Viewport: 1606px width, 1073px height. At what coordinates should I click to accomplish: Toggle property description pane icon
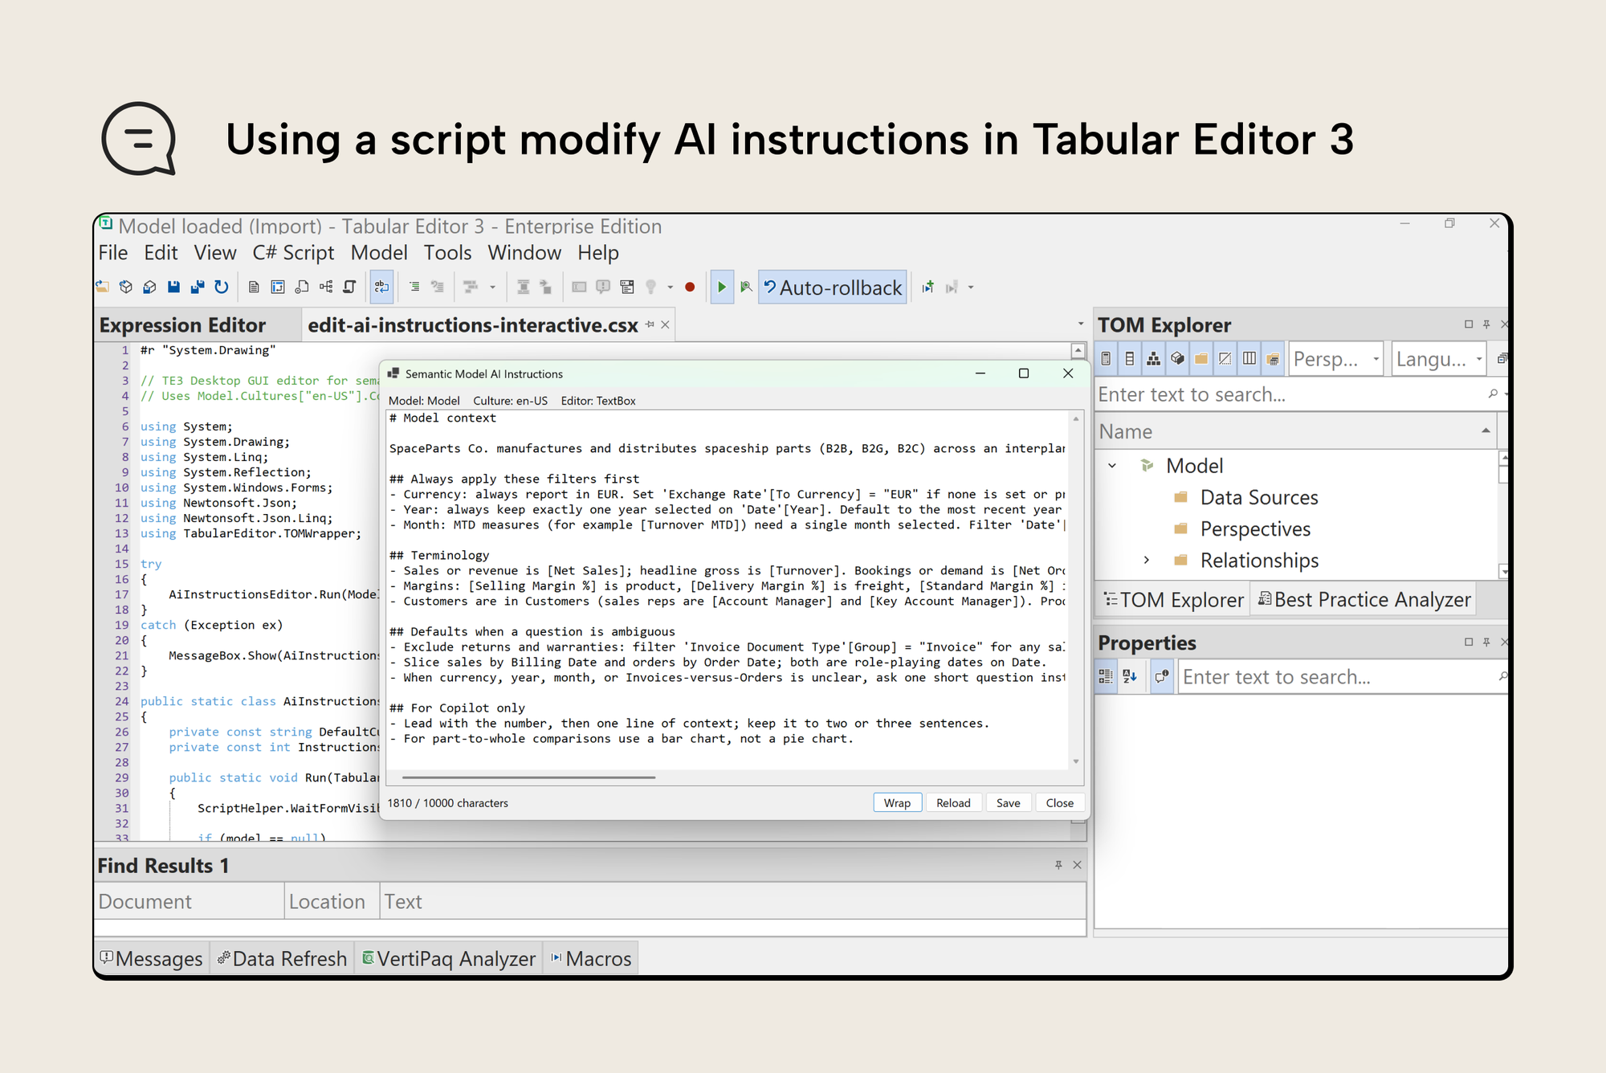click(1162, 676)
